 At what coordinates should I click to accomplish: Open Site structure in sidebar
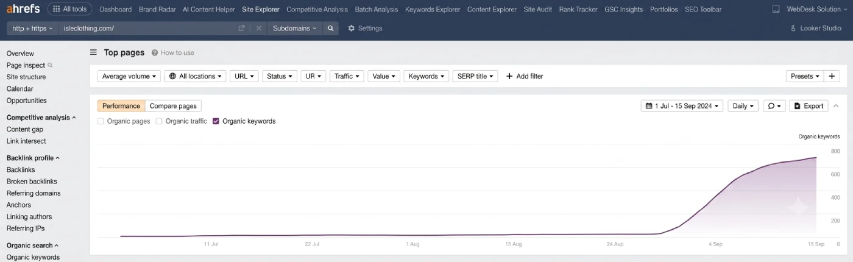click(26, 77)
